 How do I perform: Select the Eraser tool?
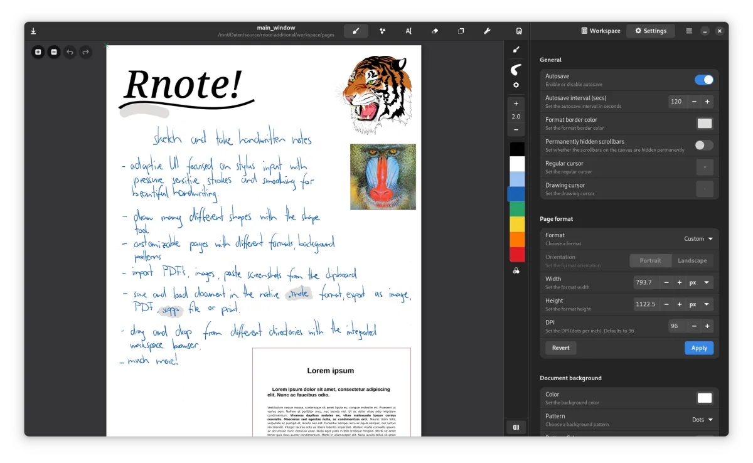(x=435, y=30)
